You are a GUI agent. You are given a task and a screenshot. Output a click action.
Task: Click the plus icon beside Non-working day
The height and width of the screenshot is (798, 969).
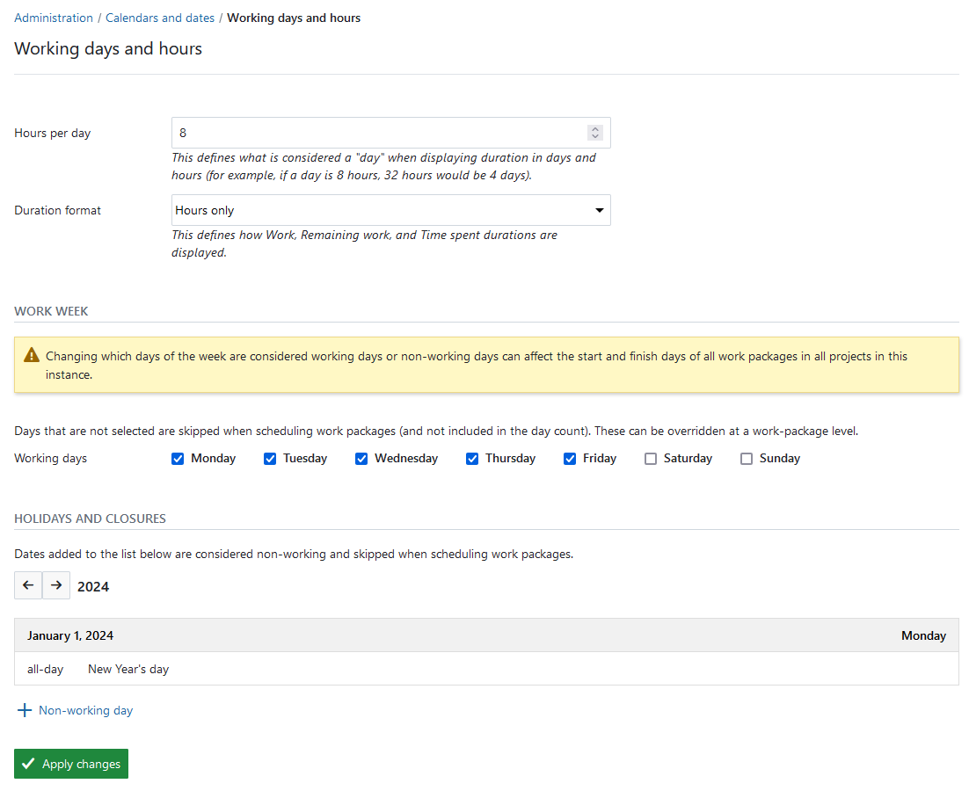(x=24, y=710)
